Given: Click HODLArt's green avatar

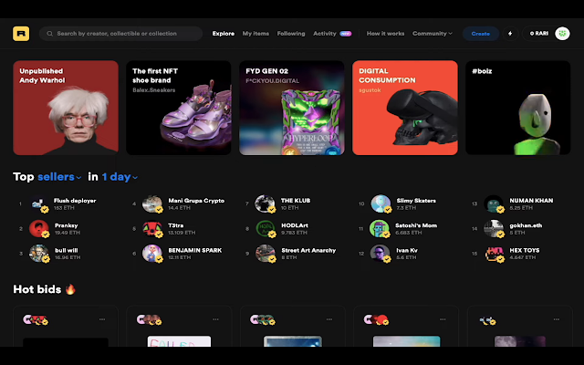Looking at the screenshot, I should [266, 229].
